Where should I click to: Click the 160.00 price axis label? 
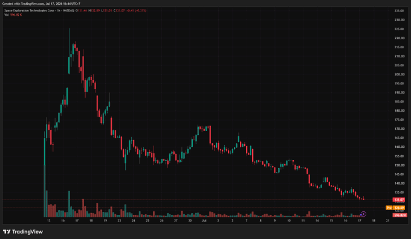tap(399, 147)
